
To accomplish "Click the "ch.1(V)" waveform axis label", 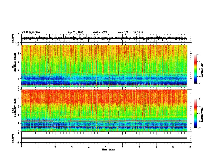I will click(13, 38).
